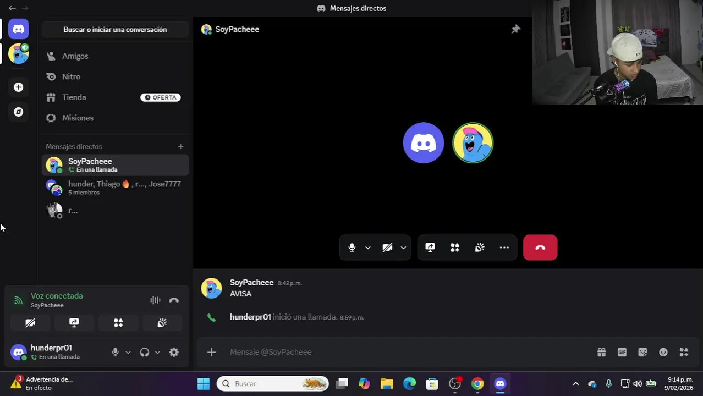Open Microsoft Edge from taskbar

point(409,384)
